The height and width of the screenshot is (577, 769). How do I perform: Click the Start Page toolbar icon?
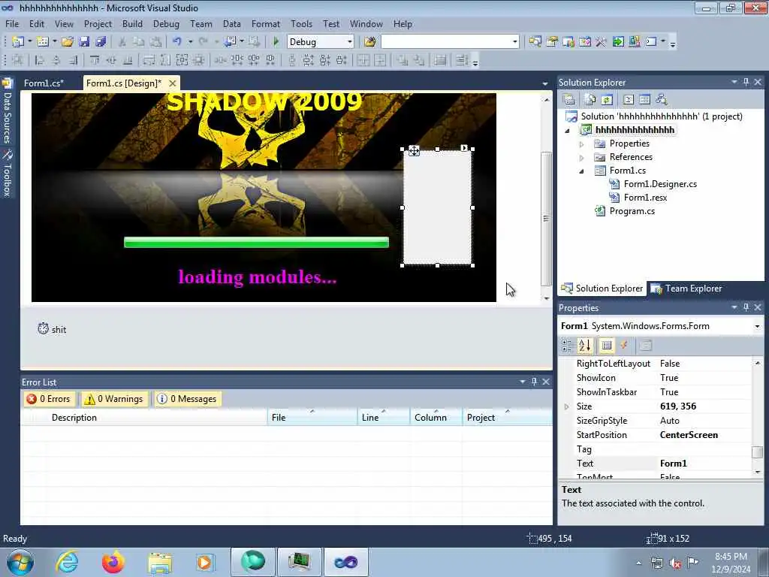[618, 42]
